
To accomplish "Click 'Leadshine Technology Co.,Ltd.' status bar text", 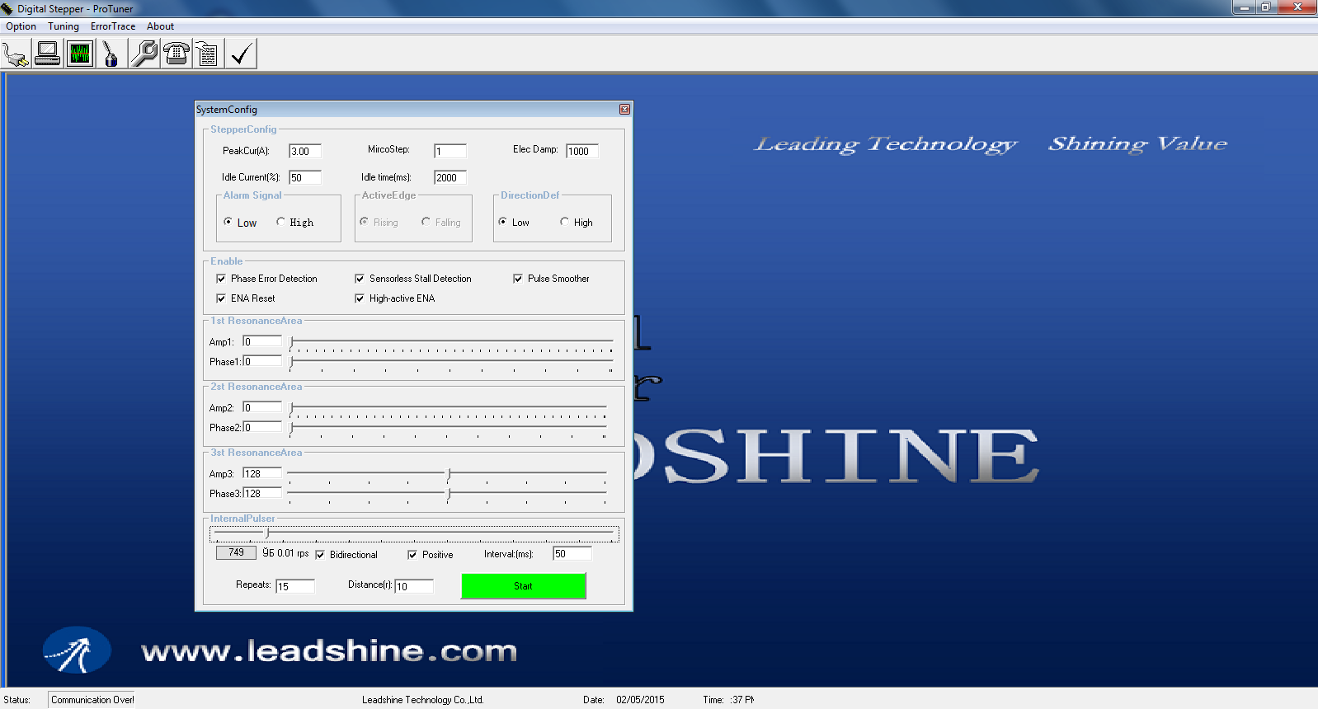I will (423, 700).
